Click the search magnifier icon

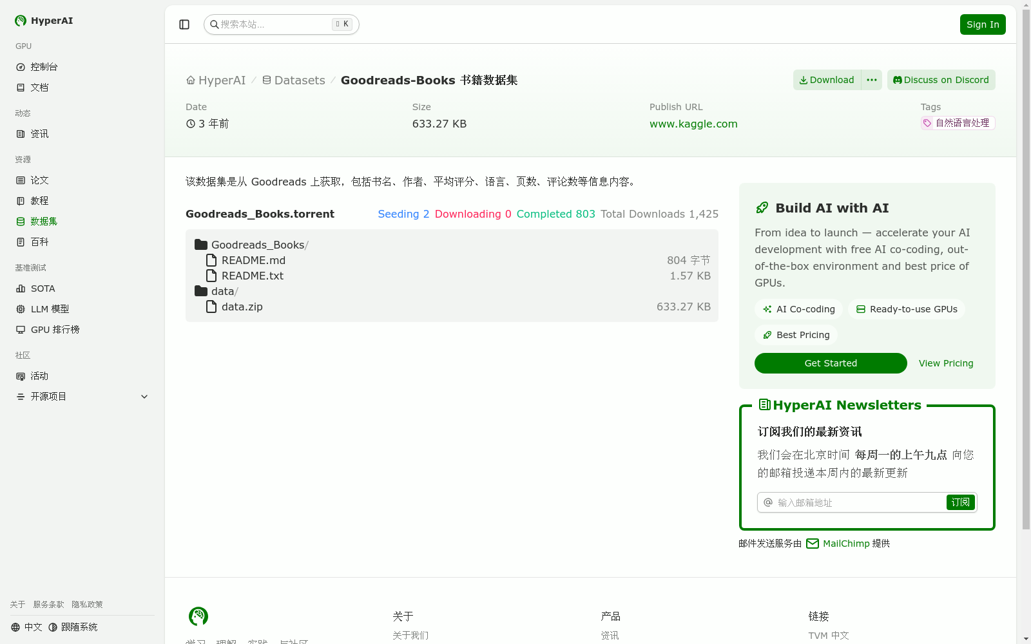tap(215, 24)
